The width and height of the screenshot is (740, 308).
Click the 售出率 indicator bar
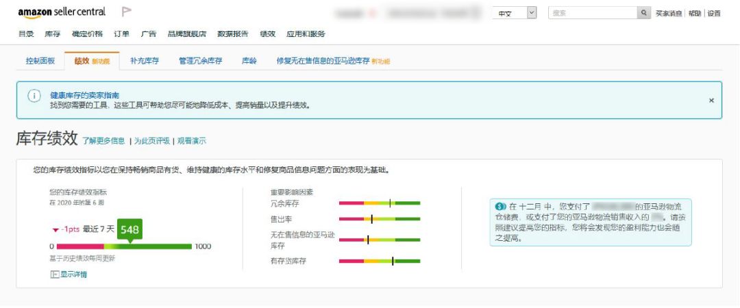click(380, 219)
